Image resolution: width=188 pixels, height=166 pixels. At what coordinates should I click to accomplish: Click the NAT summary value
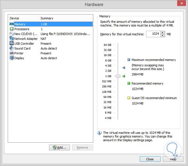click(43, 39)
